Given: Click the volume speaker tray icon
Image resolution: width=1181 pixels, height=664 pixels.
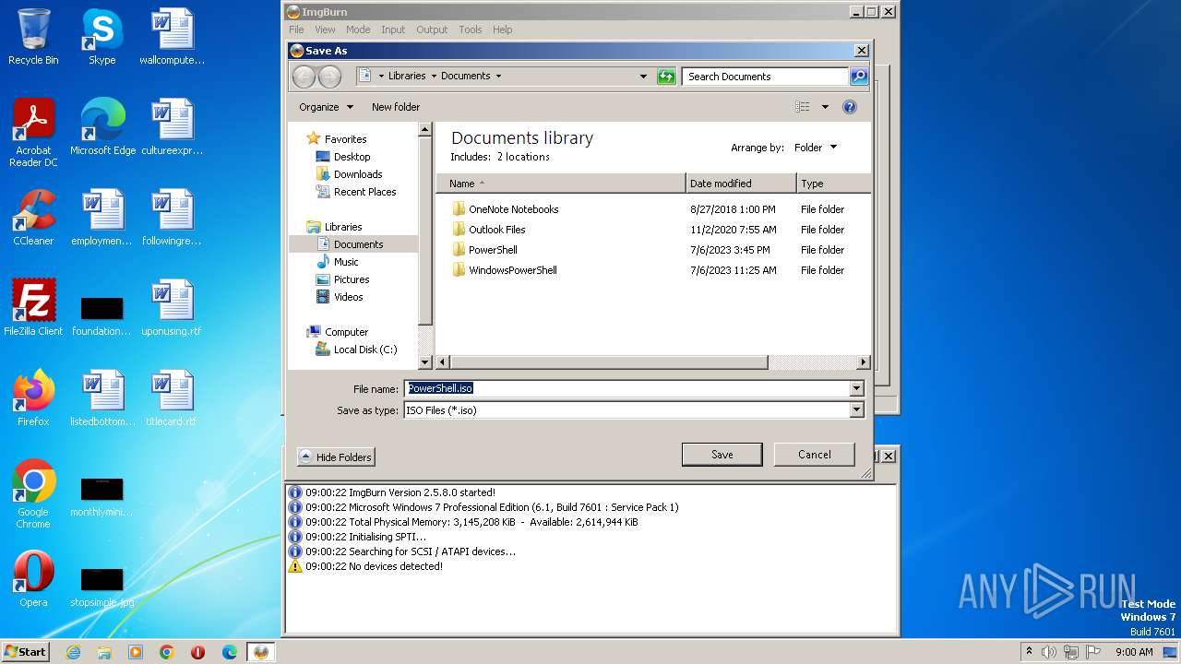Looking at the screenshot, I should [1049, 652].
